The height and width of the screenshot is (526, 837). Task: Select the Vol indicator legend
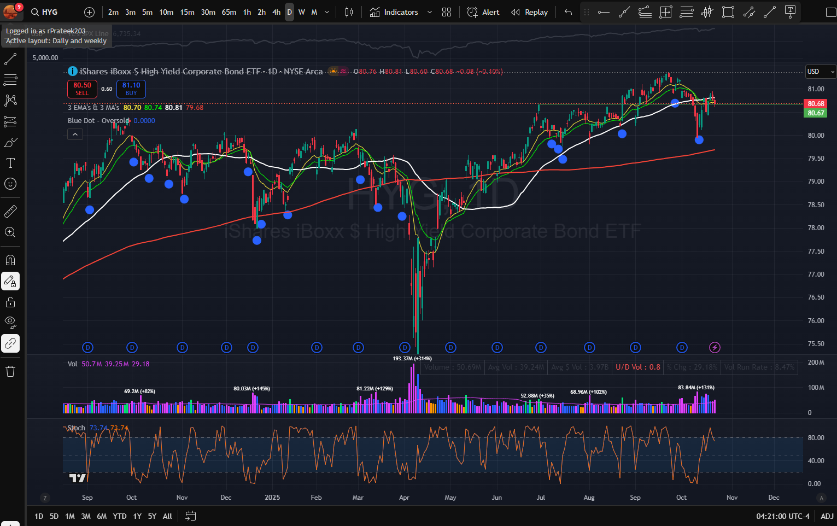click(x=73, y=364)
